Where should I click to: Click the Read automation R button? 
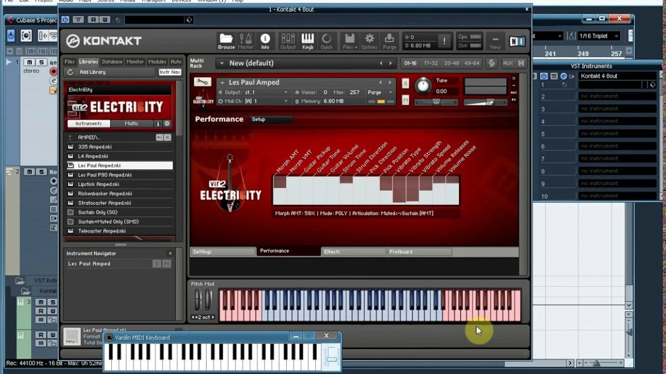pyautogui.click(x=93, y=20)
